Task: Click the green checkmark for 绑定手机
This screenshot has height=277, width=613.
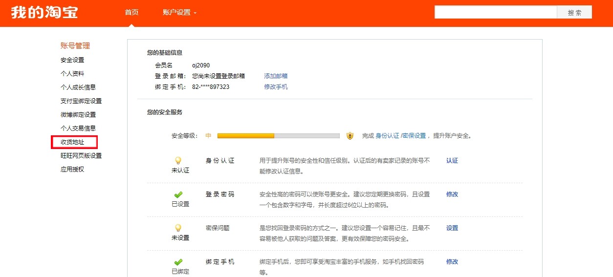Action: pos(178,262)
